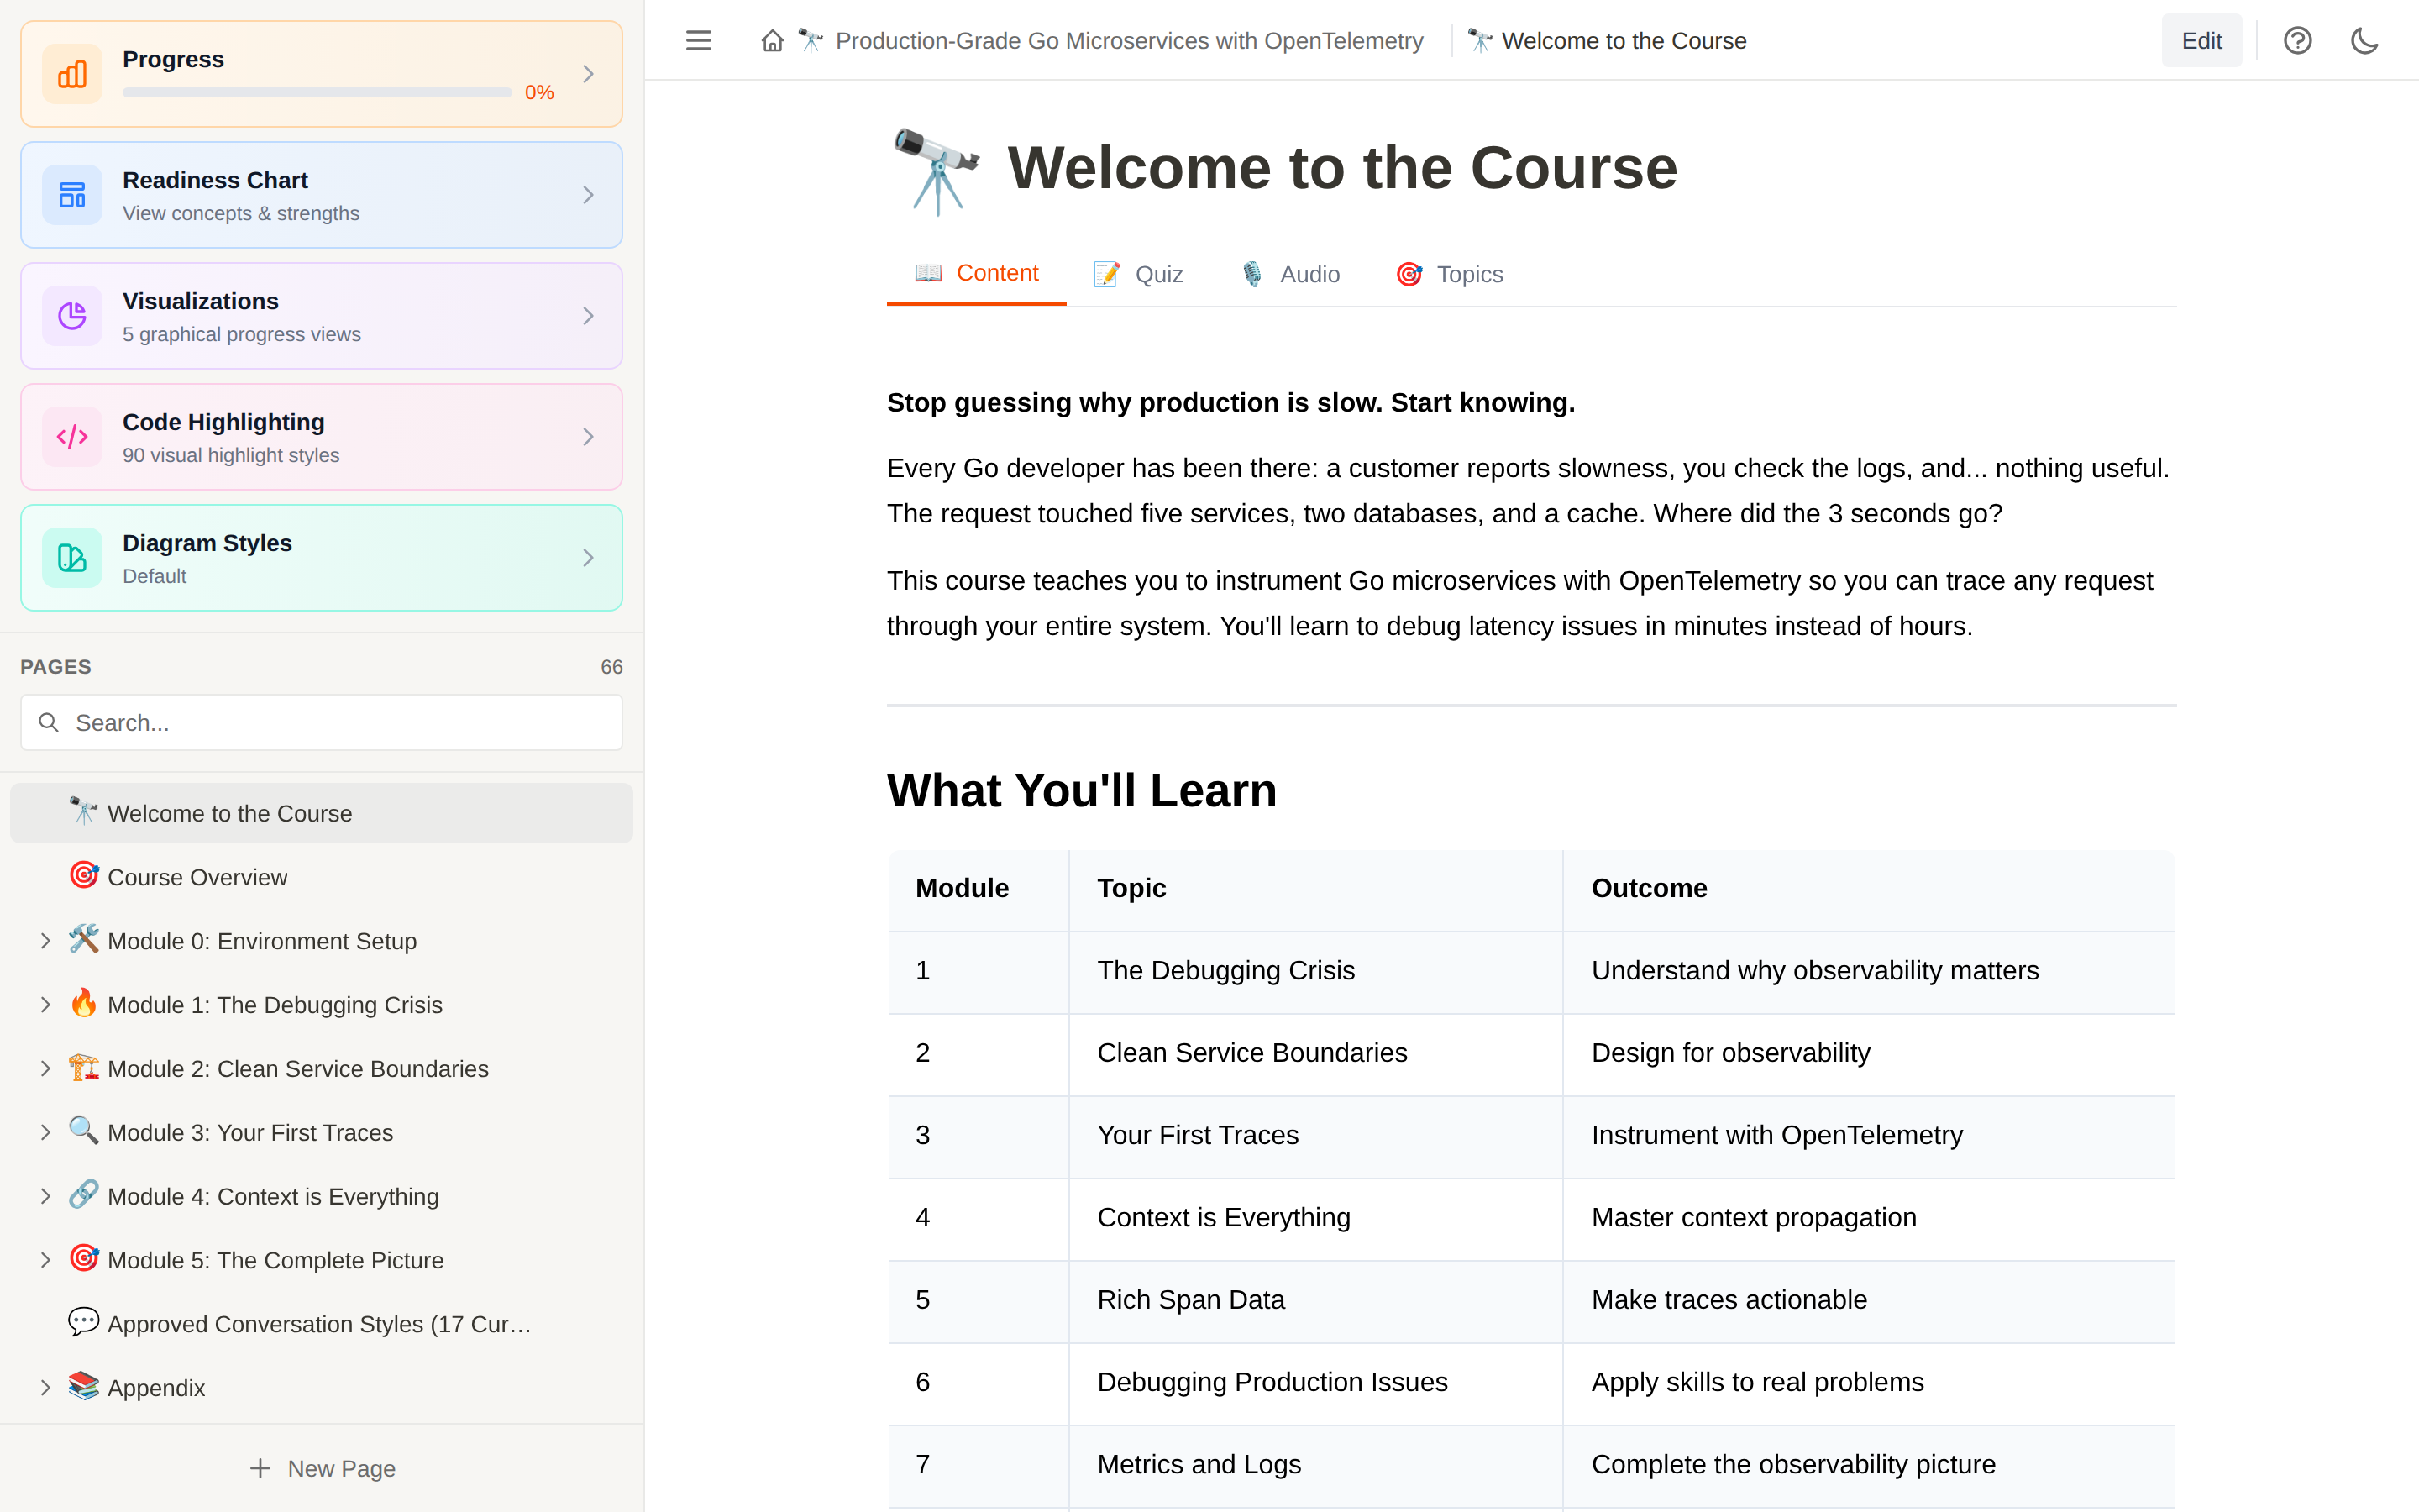Click the search magnifier icon

pyautogui.click(x=48, y=722)
